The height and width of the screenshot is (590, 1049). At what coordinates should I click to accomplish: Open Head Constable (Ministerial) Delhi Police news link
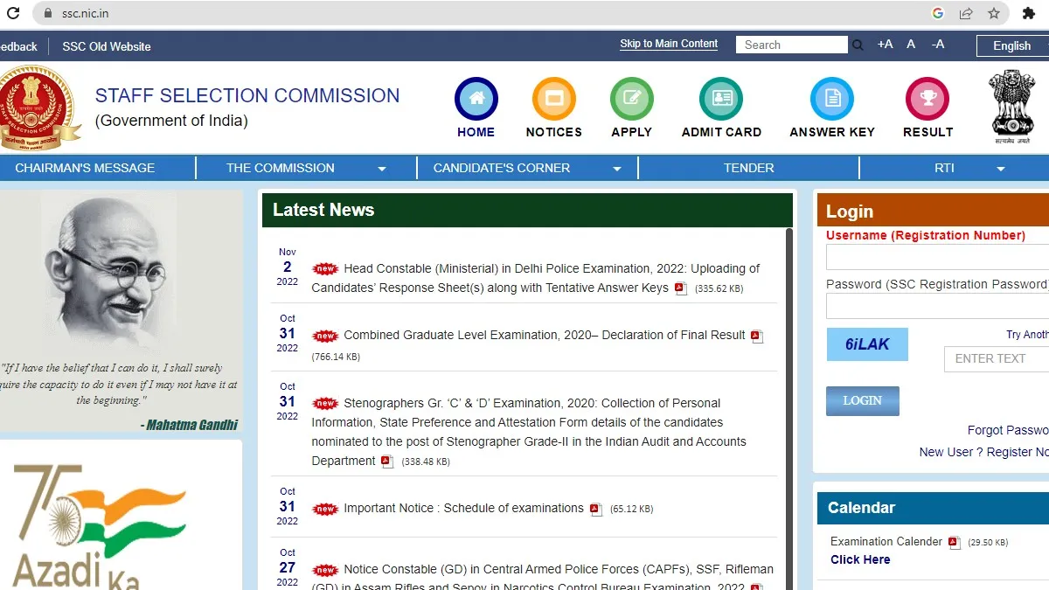pos(535,278)
